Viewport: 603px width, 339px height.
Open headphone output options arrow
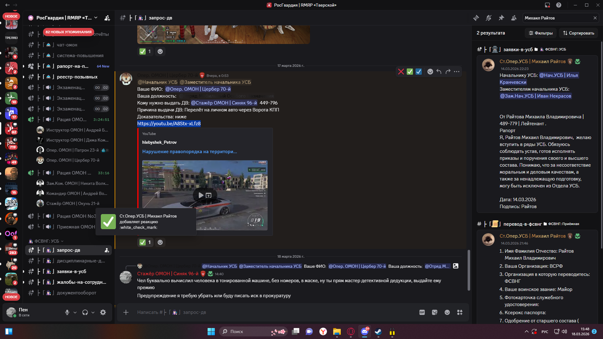click(93, 312)
